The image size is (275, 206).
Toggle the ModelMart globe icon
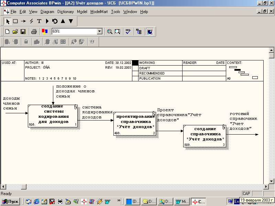(x=150, y=32)
